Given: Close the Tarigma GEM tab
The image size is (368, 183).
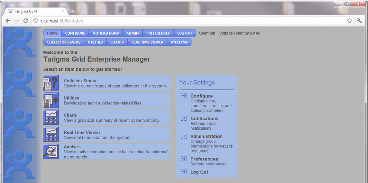Looking at the screenshot, I should coord(63,11).
